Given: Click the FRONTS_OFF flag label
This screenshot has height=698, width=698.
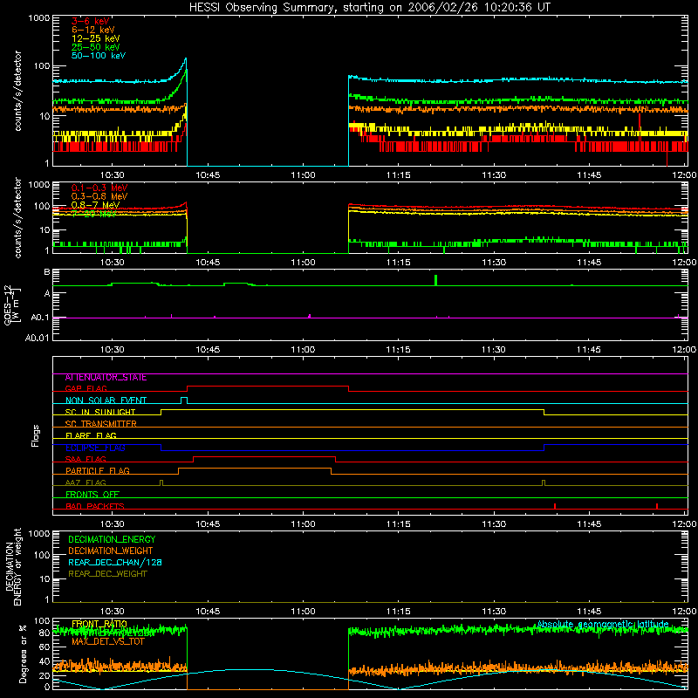Looking at the screenshot, I should pyautogui.click(x=92, y=495).
